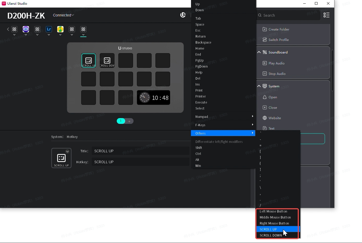Expand the key icon style dropdown arrow
Image resolution: width=362 pixels, height=243 pixels.
point(67,152)
